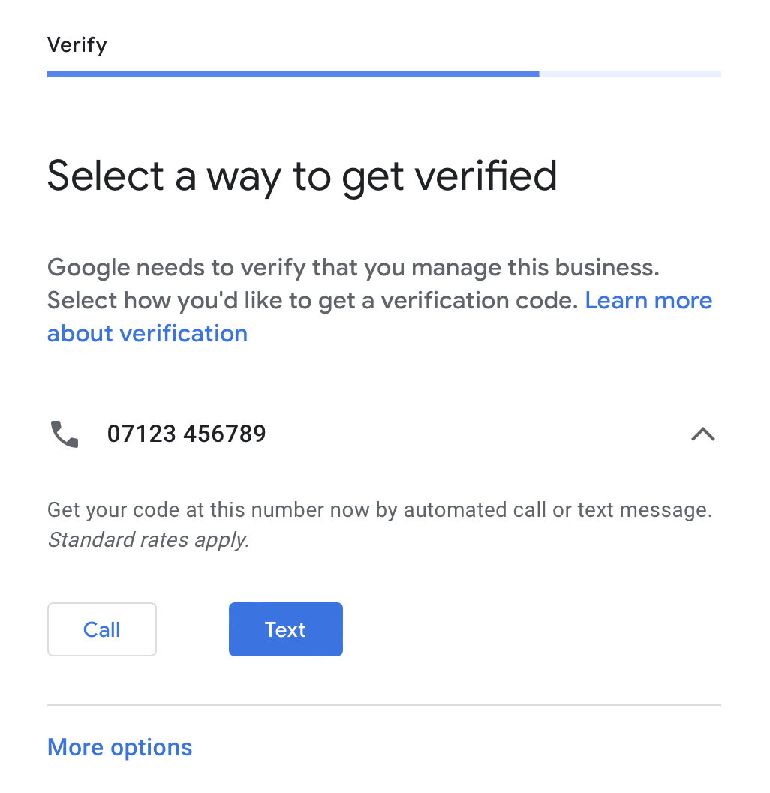Image resolution: width=770 pixels, height=793 pixels.
Task: Request verification code by Call
Action: [101, 629]
